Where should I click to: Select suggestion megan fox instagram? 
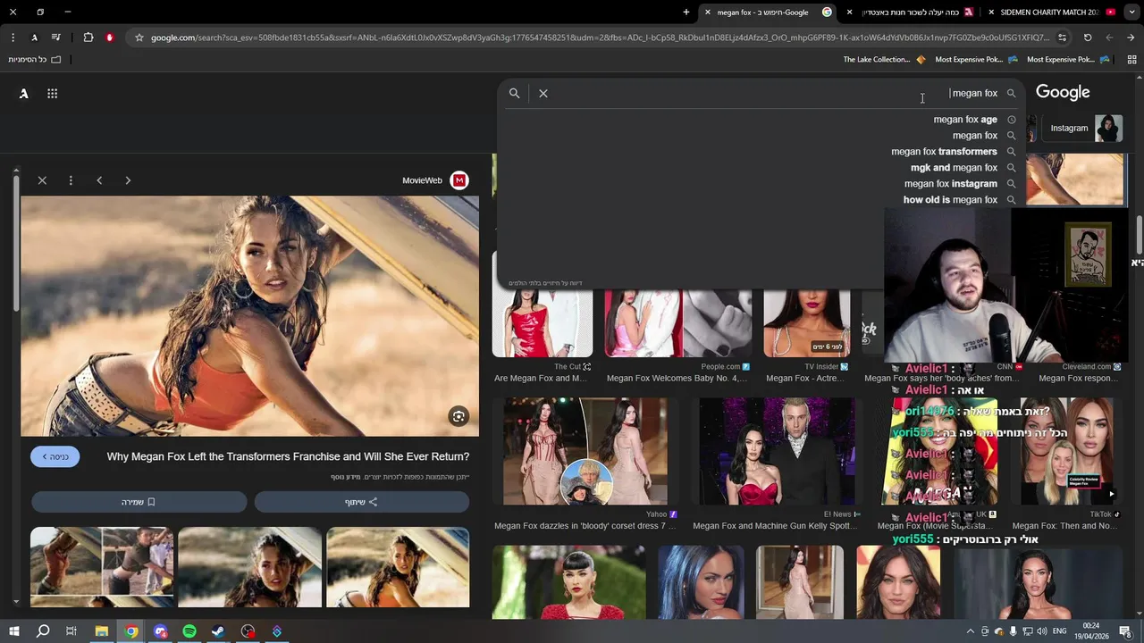click(951, 184)
